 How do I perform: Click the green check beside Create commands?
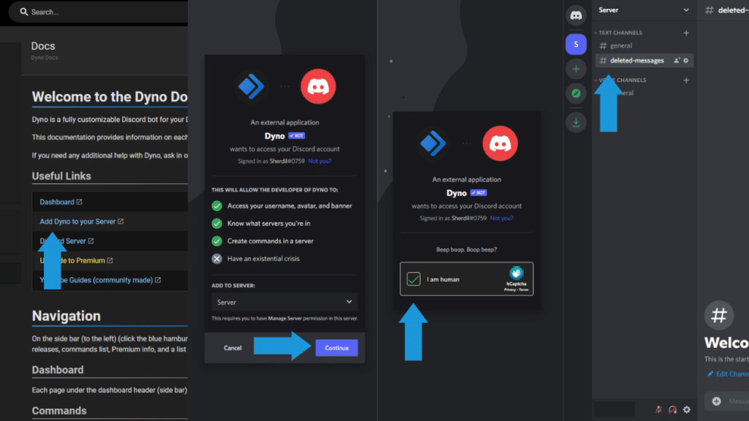[x=217, y=241]
